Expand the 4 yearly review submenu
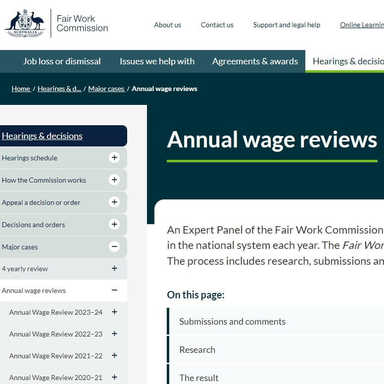This screenshot has height=384, width=384. [114, 269]
